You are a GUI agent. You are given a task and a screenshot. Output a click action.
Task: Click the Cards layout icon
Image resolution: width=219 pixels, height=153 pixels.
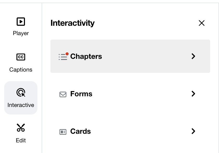(63, 132)
